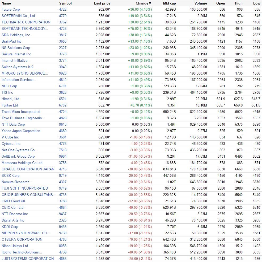Open Nomura Research link
262x262 pixels.
[17, 182]
